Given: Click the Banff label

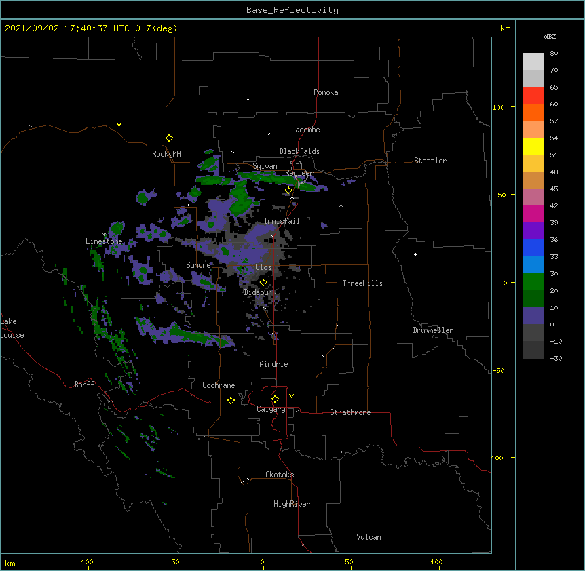Looking at the screenshot, I should pos(84,385).
